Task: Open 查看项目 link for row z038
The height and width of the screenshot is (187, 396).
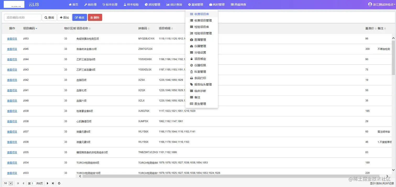Action: [x=12, y=121]
